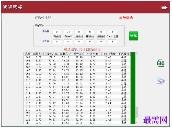Click the 分选密度 minimum value field
The width and height of the screenshot is (172, 128).
[x=101, y=32]
